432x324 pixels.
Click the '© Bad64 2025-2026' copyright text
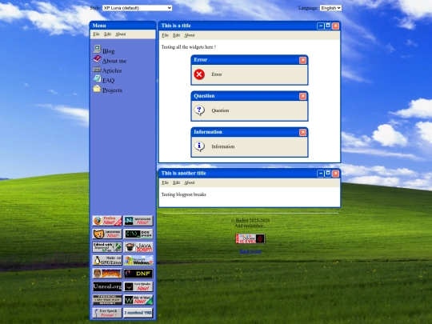[x=250, y=221]
